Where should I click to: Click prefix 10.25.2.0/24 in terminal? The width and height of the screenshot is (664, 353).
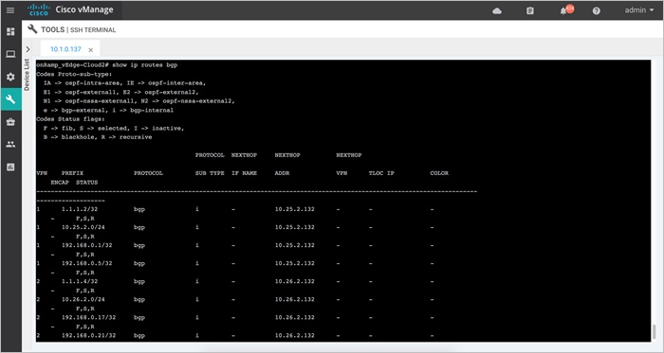(x=83, y=227)
